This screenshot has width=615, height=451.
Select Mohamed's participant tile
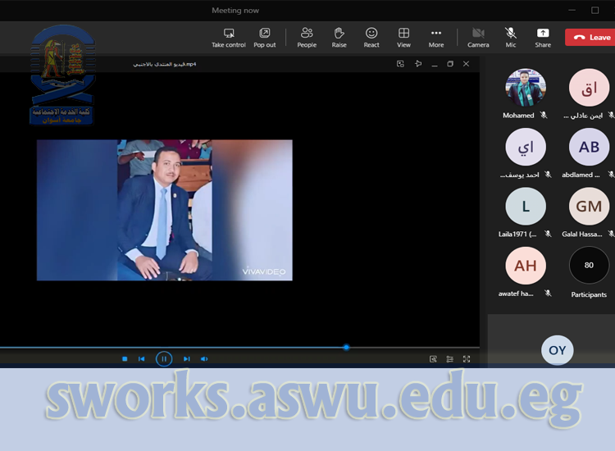(x=525, y=89)
